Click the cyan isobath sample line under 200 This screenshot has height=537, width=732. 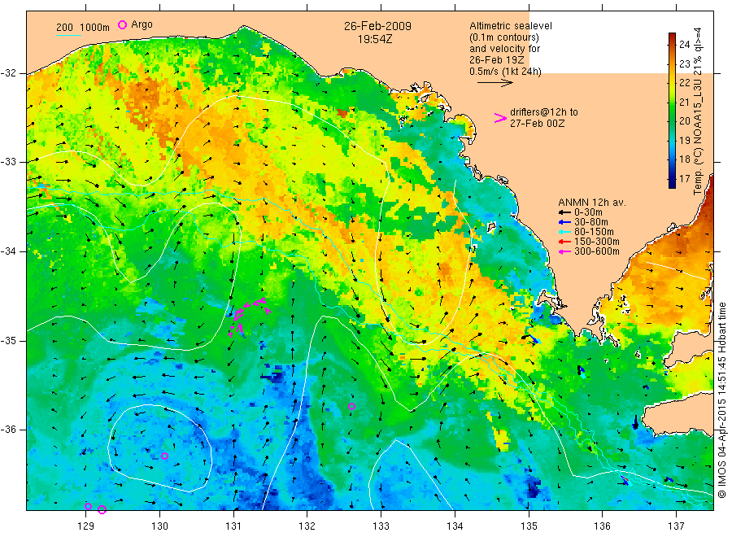(68, 34)
